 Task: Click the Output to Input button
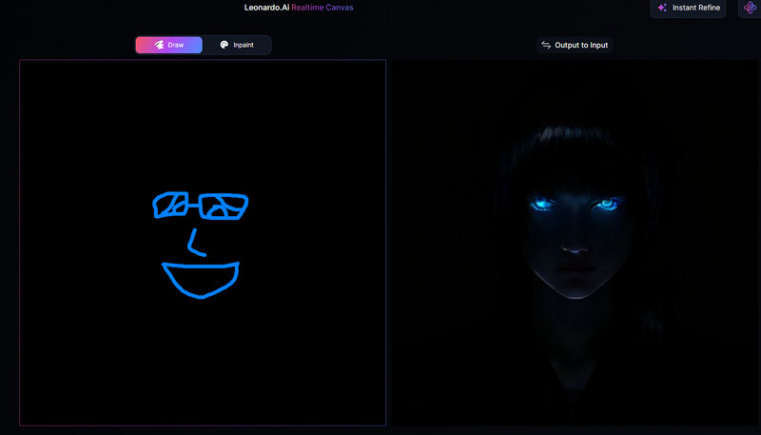pos(574,45)
